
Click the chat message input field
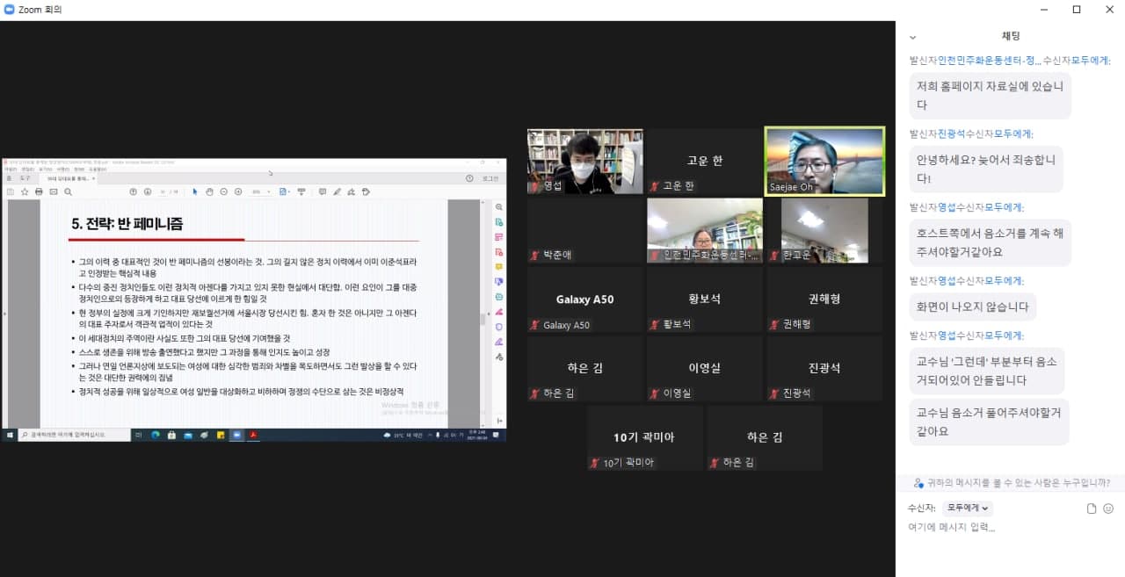[x=1002, y=528]
